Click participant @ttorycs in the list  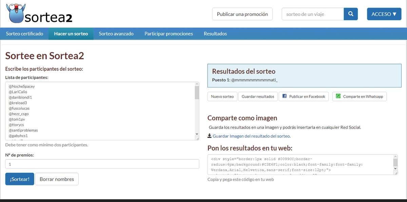[16, 125]
